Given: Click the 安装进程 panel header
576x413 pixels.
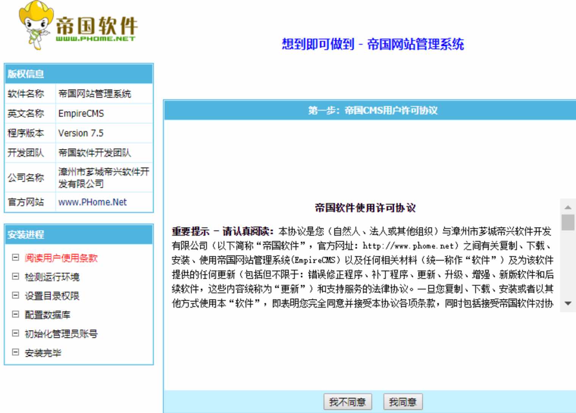Looking at the screenshot, I should point(79,235).
